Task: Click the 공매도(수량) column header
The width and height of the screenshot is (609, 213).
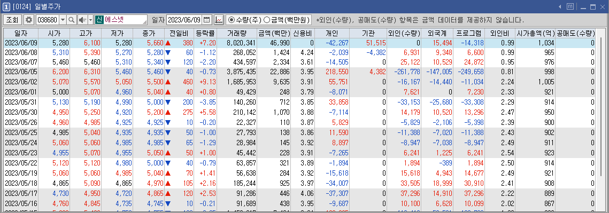Action: tap(575, 33)
